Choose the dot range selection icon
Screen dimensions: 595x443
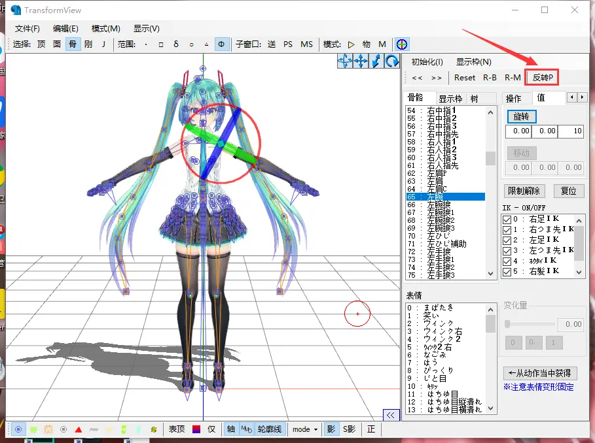tap(146, 44)
